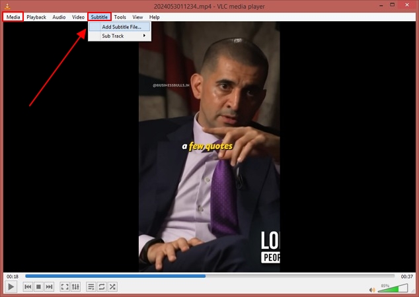Open the Help menu

[154, 17]
